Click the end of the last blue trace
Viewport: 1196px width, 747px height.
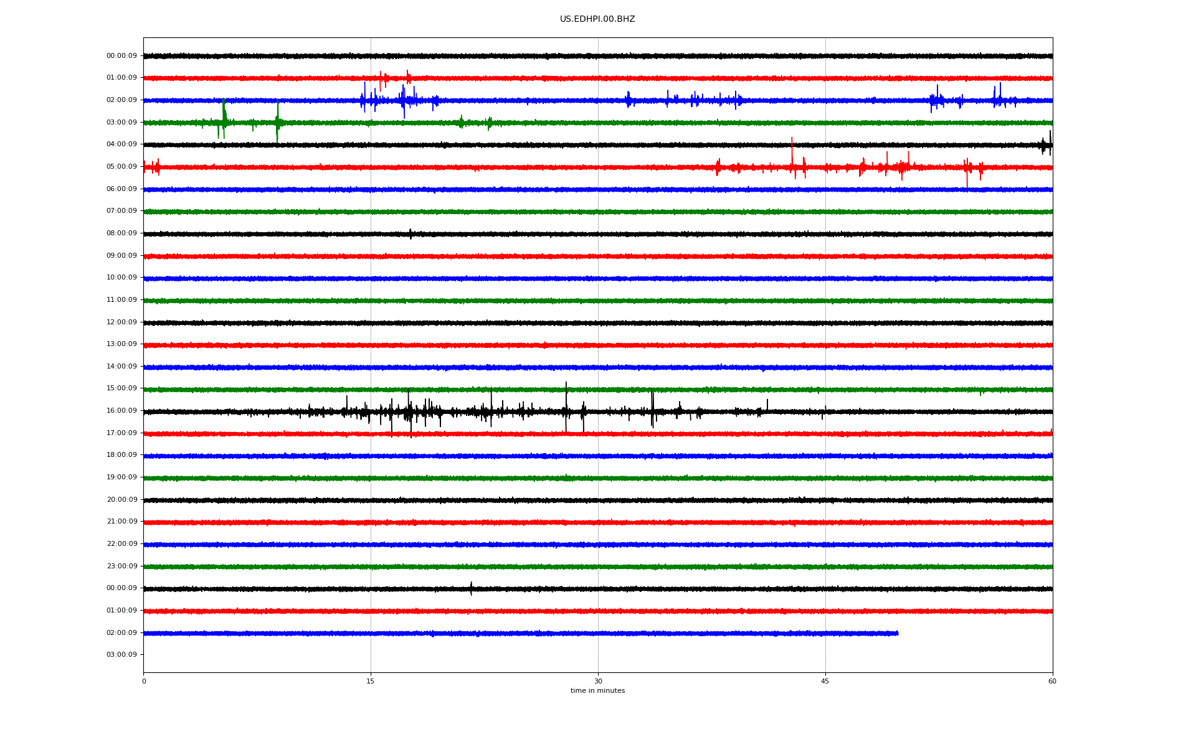tap(896, 633)
